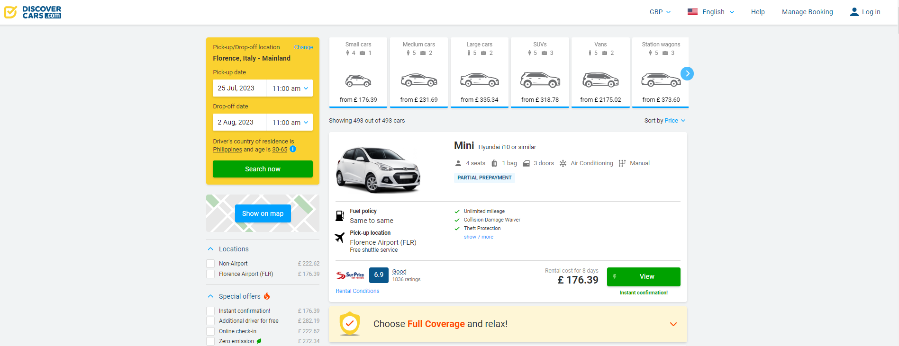Select the Station wagons category tab

(x=661, y=72)
